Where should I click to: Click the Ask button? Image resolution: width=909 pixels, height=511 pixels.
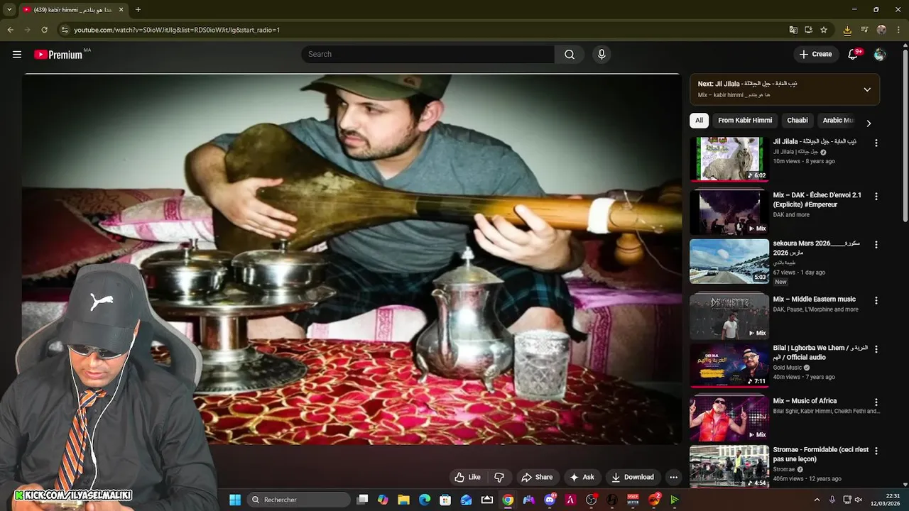(x=582, y=477)
